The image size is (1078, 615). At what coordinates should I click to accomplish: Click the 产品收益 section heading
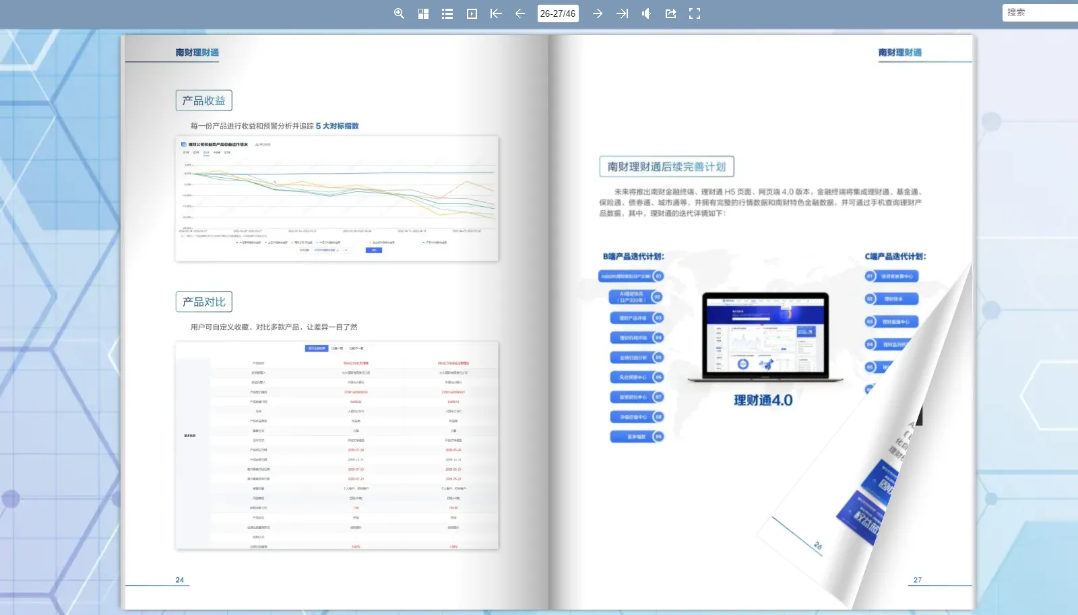click(204, 100)
